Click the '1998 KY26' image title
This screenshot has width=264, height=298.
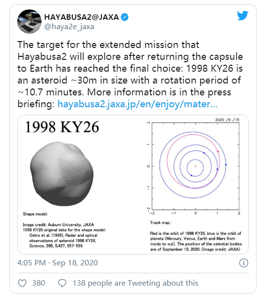pyautogui.click(x=62, y=127)
